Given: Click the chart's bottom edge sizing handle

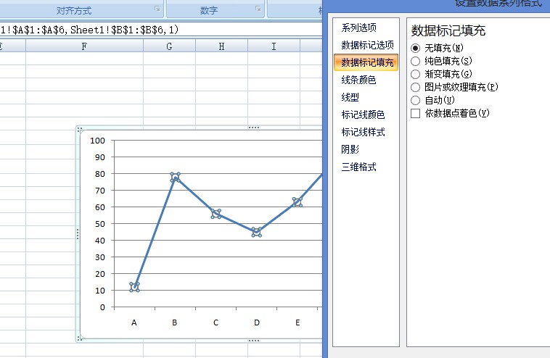Looking at the screenshot, I should point(254,341).
